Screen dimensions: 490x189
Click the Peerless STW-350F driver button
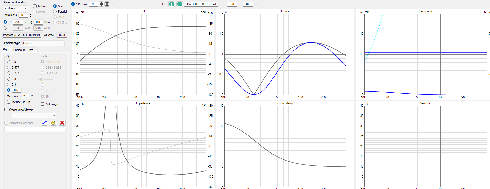[x=22, y=35]
